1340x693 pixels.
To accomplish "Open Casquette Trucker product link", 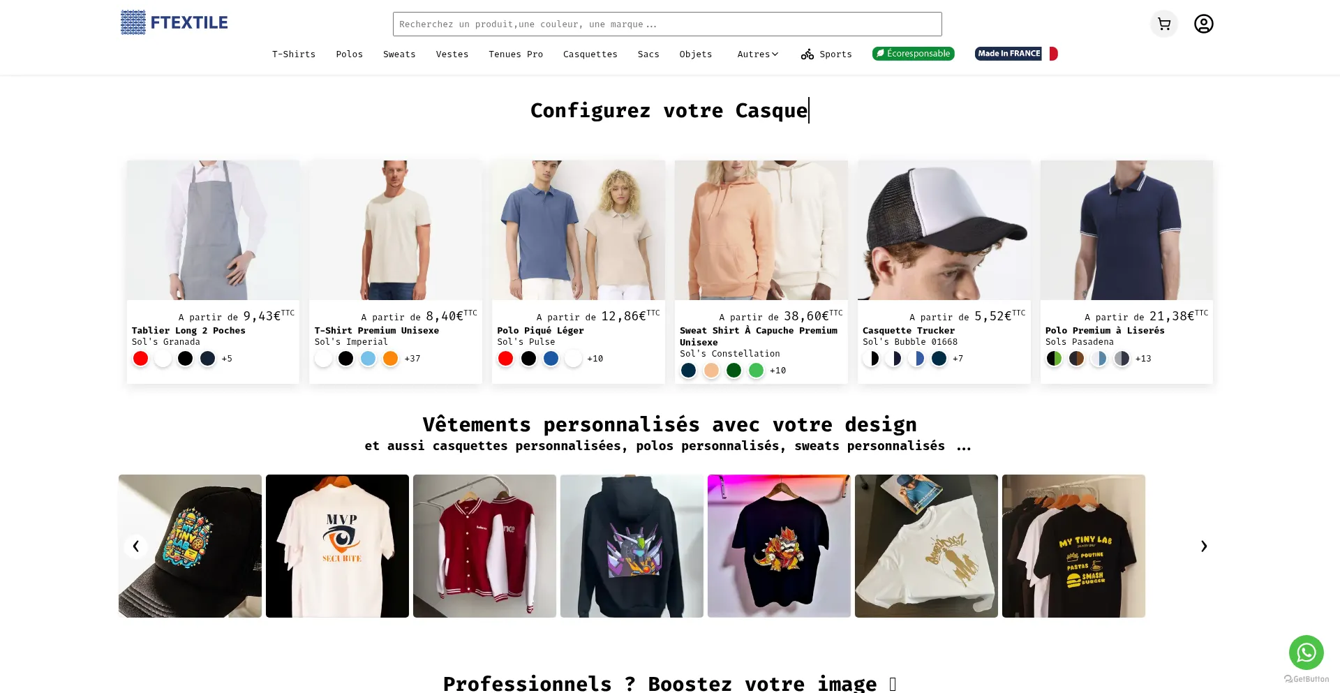I will click(x=908, y=331).
